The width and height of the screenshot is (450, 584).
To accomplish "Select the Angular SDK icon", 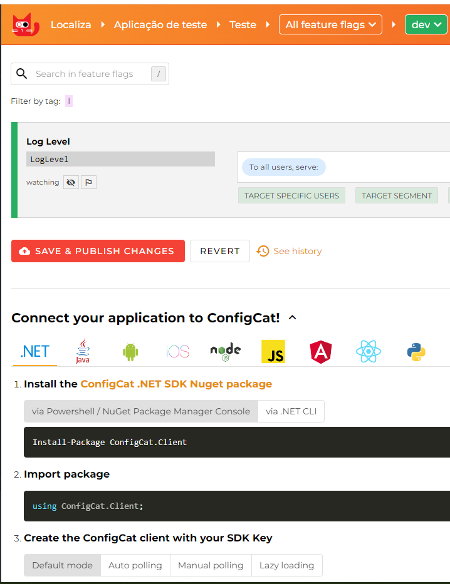I will pyautogui.click(x=321, y=352).
